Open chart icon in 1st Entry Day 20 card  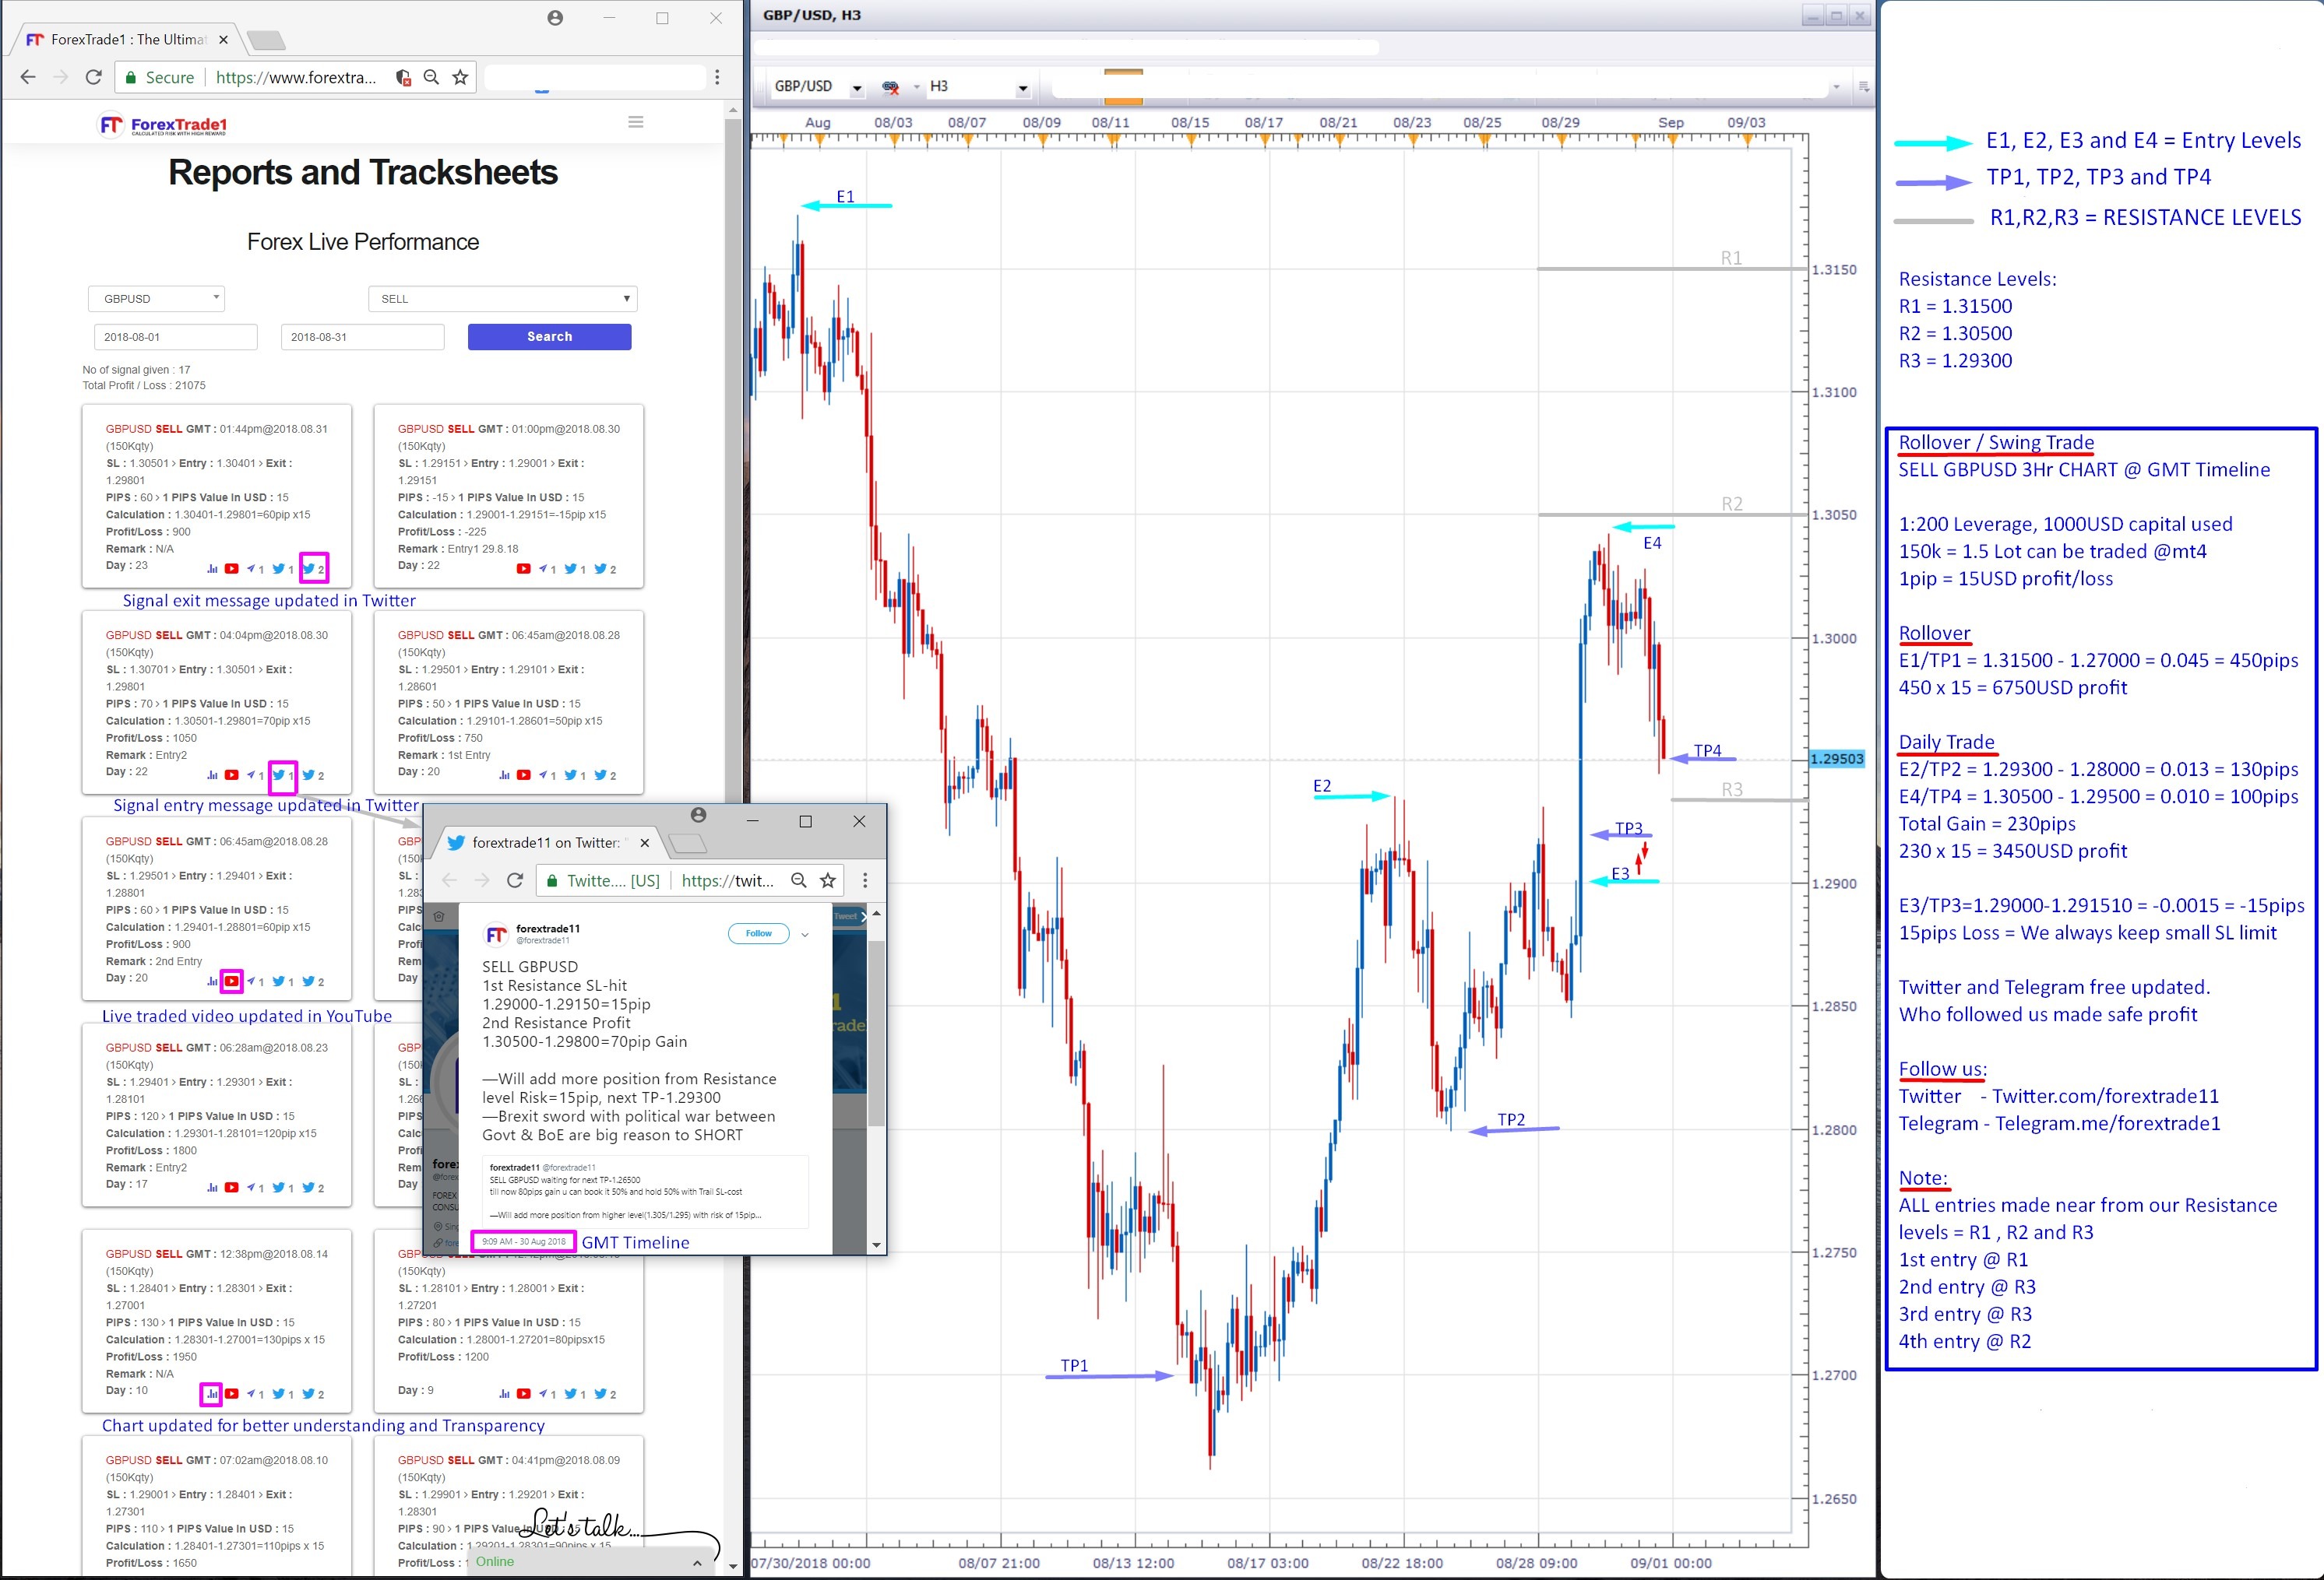504,774
